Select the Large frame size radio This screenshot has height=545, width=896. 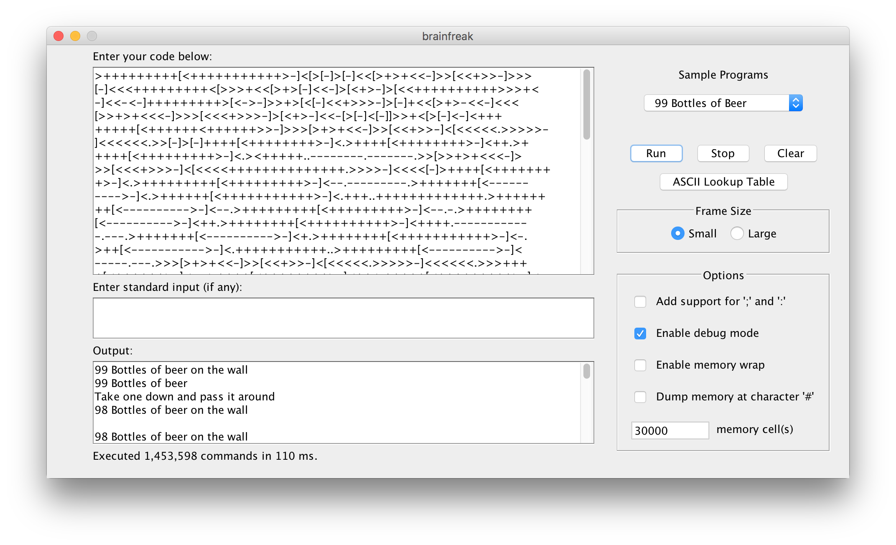pyautogui.click(x=737, y=233)
